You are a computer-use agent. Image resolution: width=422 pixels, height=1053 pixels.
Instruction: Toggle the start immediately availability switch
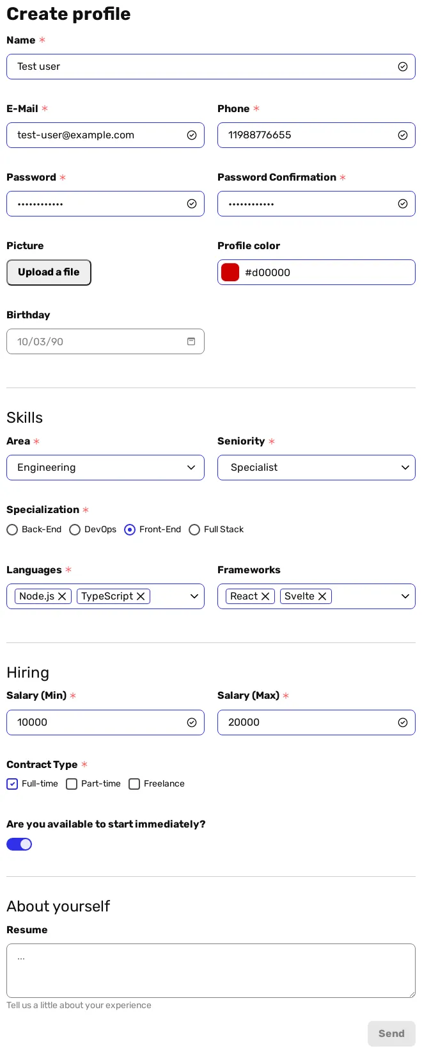click(19, 844)
